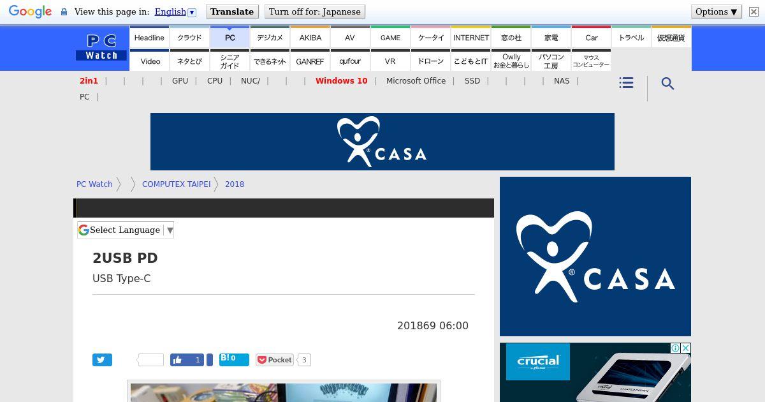Viewport: 765px width, 402px height.
Task: Click the Facebook like thumbs-up button
Action: (187, 360)
